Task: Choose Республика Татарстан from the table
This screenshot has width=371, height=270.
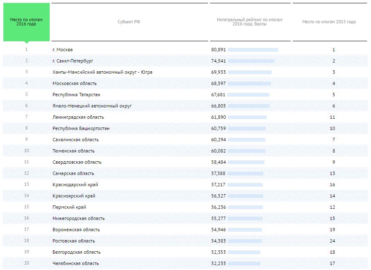Action: pos(76,95)
